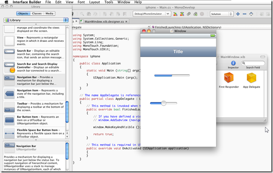Viewport: 273px width, 173px height.
Task: Select the Objects tab in Library
Action: click(23, 14)
